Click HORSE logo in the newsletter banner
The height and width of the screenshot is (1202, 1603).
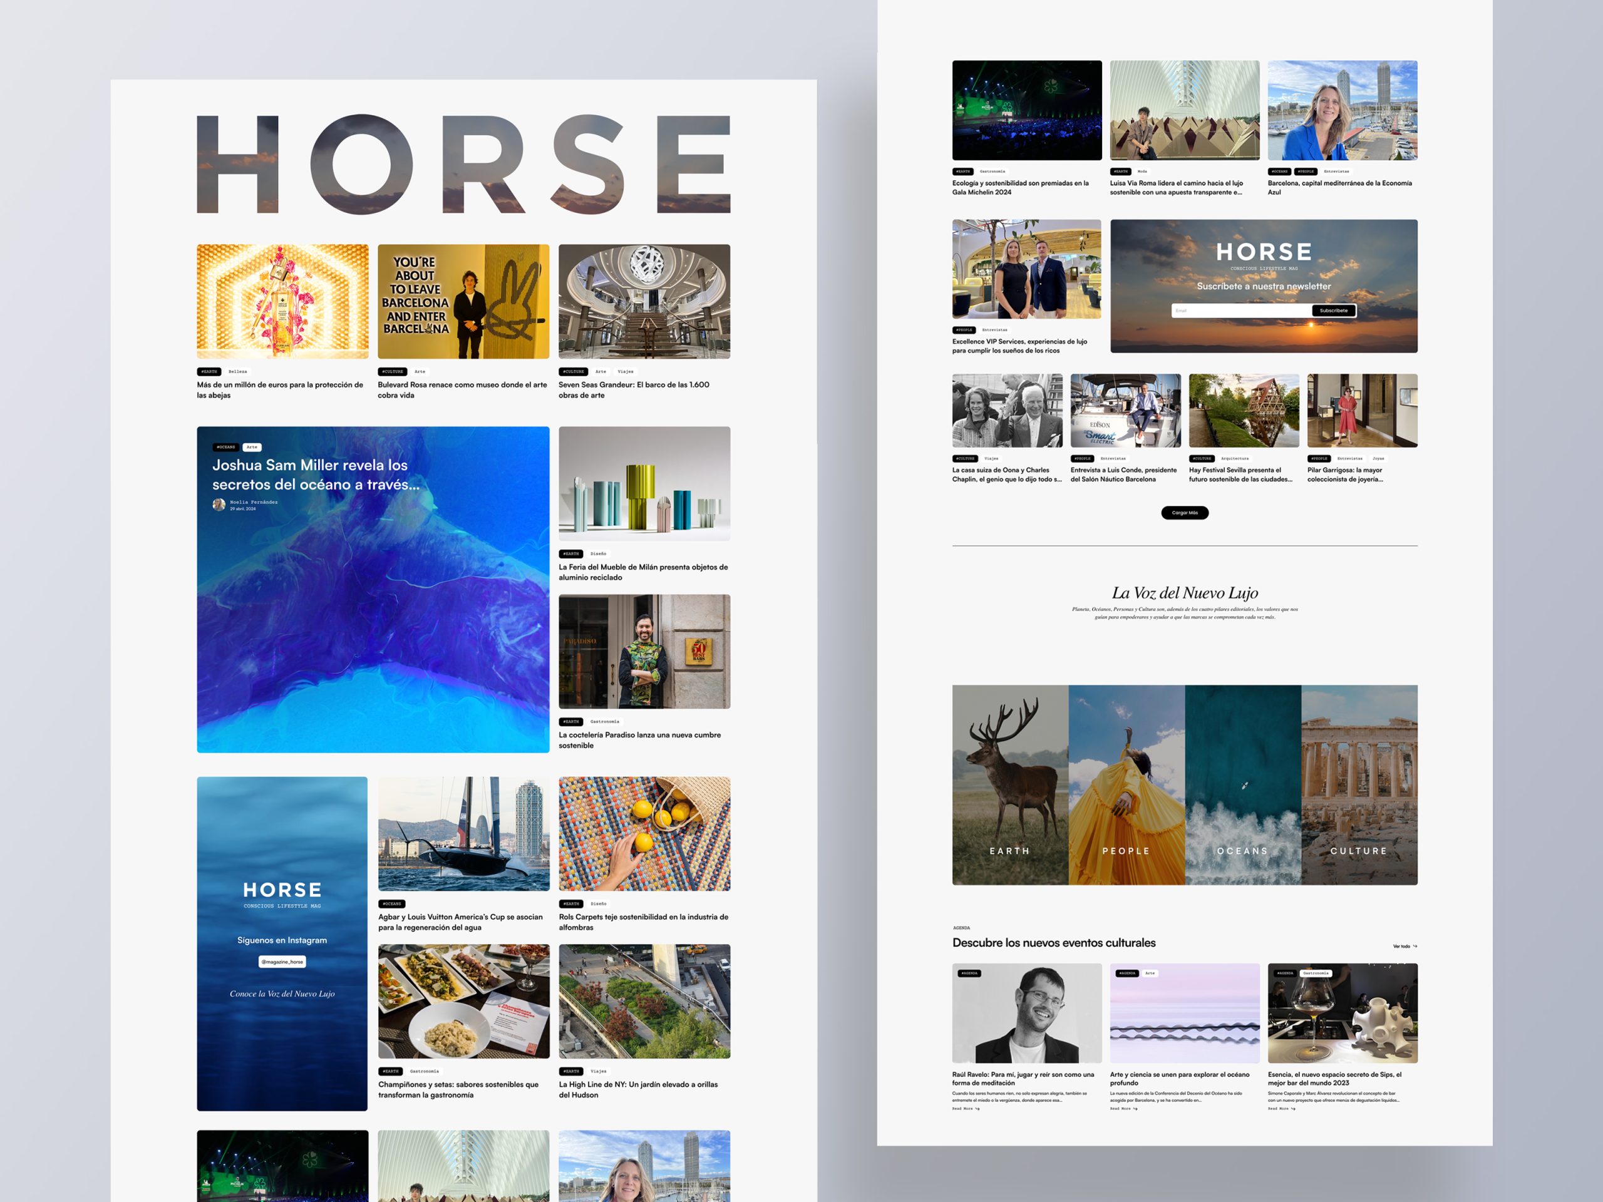click(x=1264, y=252)
